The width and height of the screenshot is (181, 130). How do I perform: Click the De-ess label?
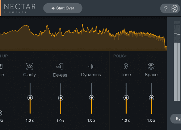(60, 75)
